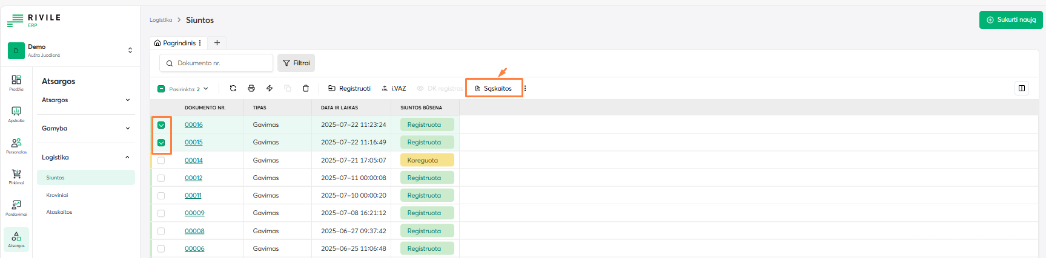Check the checkbox for document 00014
Screen dimensions: 1046x258
(x=161, y=161)
